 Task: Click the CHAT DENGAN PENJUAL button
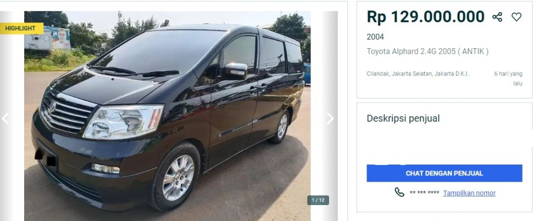pos(445,173)
